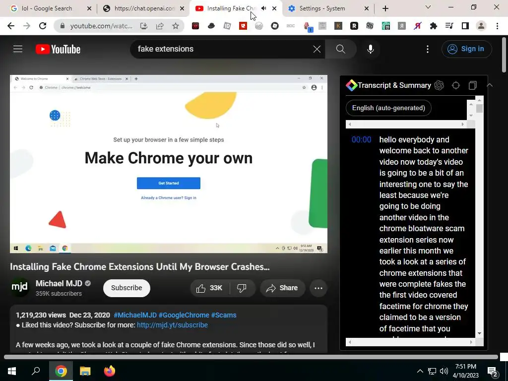Open the Extensions puzzle-piece menu
Screen dimensions: 508x381
tap(434, 26)
